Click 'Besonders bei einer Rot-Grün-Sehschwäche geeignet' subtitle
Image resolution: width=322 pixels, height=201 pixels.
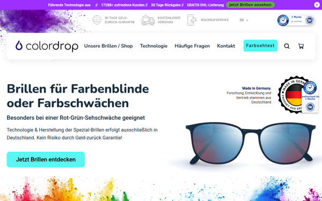(76, 118)
